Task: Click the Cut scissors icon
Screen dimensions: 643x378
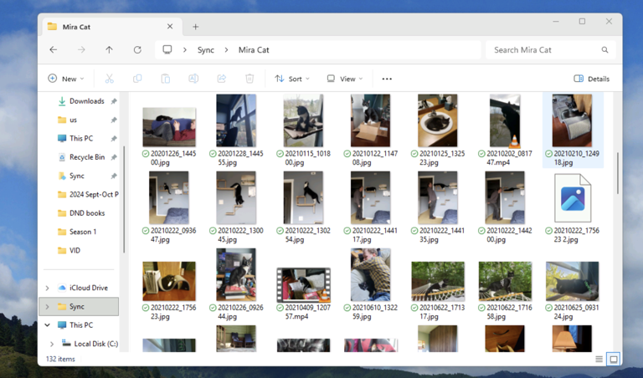Action: tap(109, 79)
